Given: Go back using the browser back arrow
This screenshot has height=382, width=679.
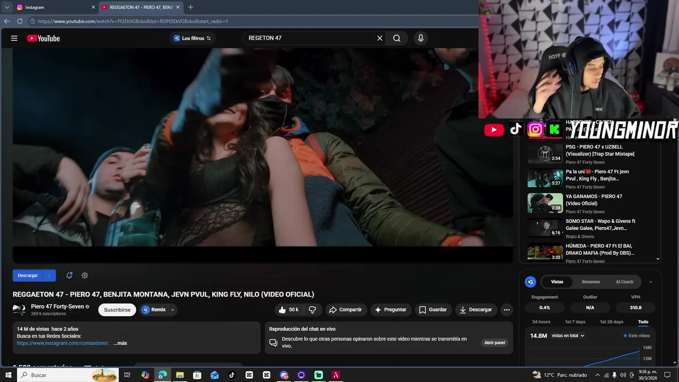Looking at the screenshot, I should click(7, 21).
